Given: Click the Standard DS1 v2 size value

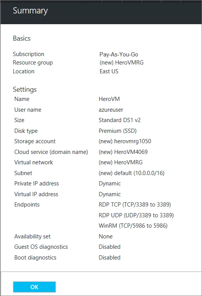Looking at the screenshot, I should [120, 120].
